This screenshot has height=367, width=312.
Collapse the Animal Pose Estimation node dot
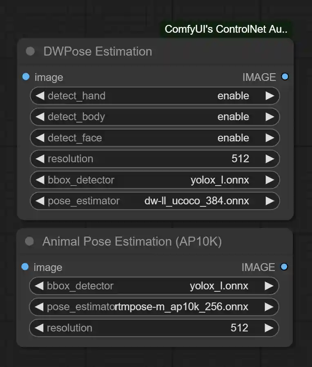tap(29, 242)
